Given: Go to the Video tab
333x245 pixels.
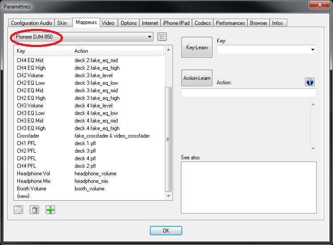Looking at the screenshot, I should [108, 23].
